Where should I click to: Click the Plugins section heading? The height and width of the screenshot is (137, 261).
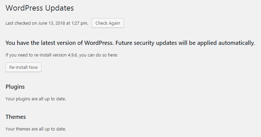15,87
